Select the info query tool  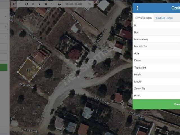[x=39, y=4]
